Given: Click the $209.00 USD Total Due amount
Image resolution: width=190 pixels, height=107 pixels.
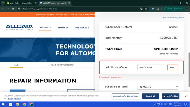Looking at the screenshot, I should tap(166, 49).
